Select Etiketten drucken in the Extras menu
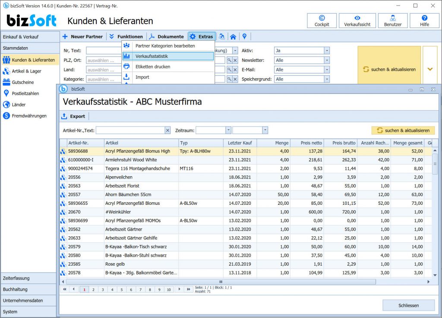 coord(168,67)
